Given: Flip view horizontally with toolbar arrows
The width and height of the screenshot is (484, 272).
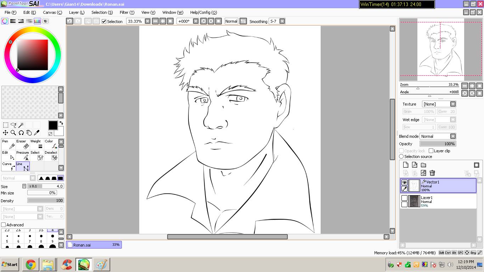Looking at the screenshot, I should pos(243,21).
